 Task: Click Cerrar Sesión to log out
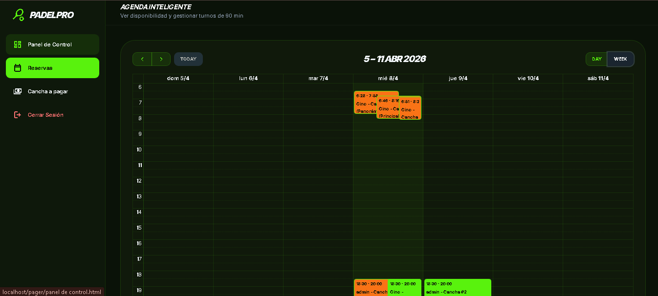coord(52,115)
